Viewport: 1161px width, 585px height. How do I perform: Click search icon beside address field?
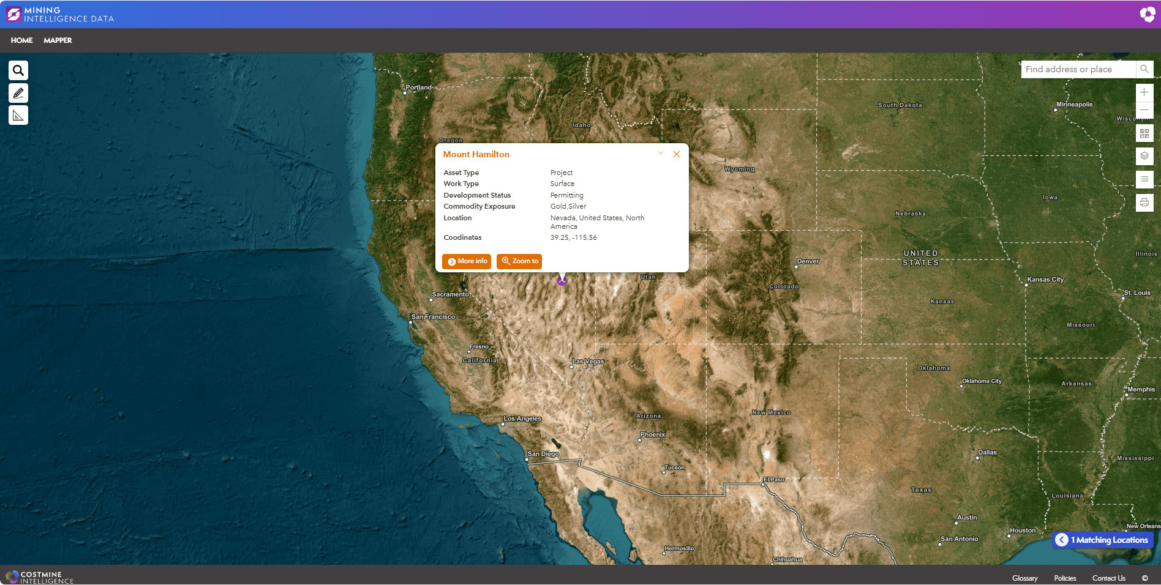click(x=1144, y=69)
